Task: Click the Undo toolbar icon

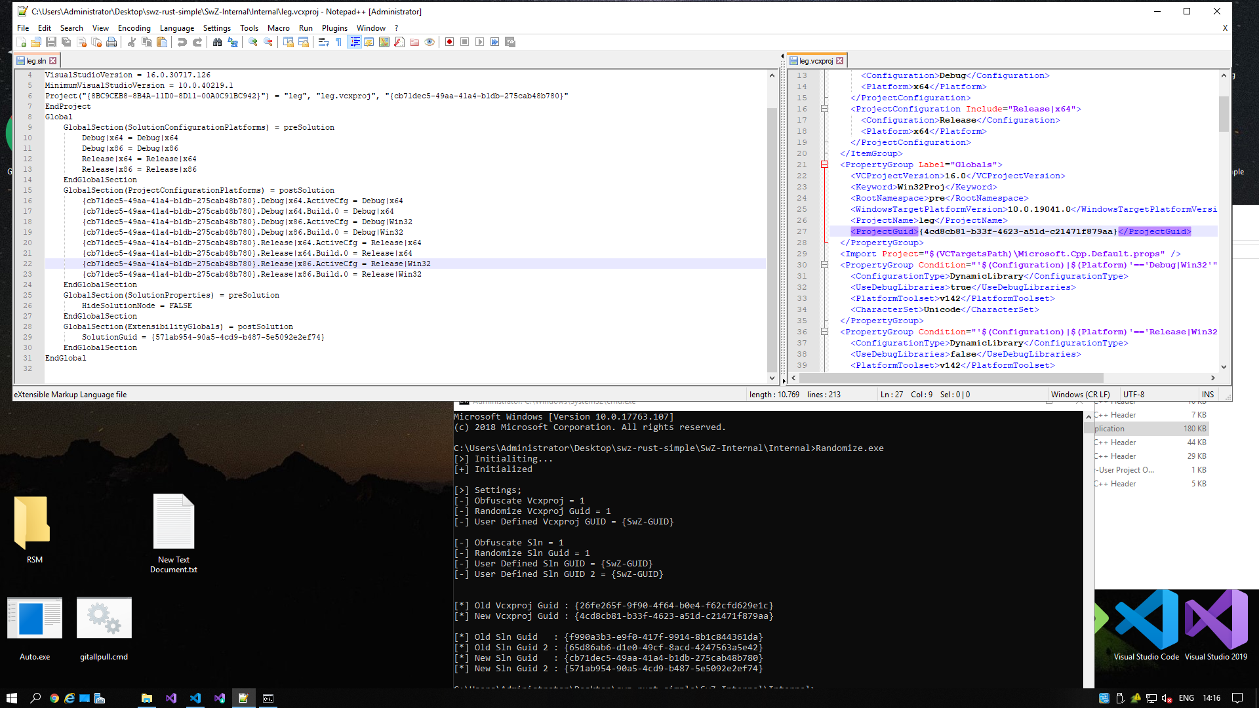Action: (182, 42)
